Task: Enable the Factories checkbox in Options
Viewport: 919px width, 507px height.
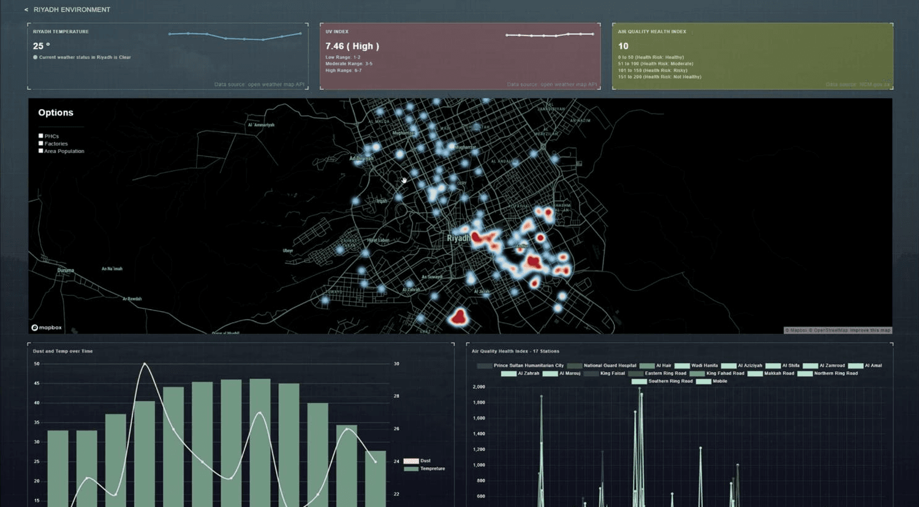Action: 41,143
